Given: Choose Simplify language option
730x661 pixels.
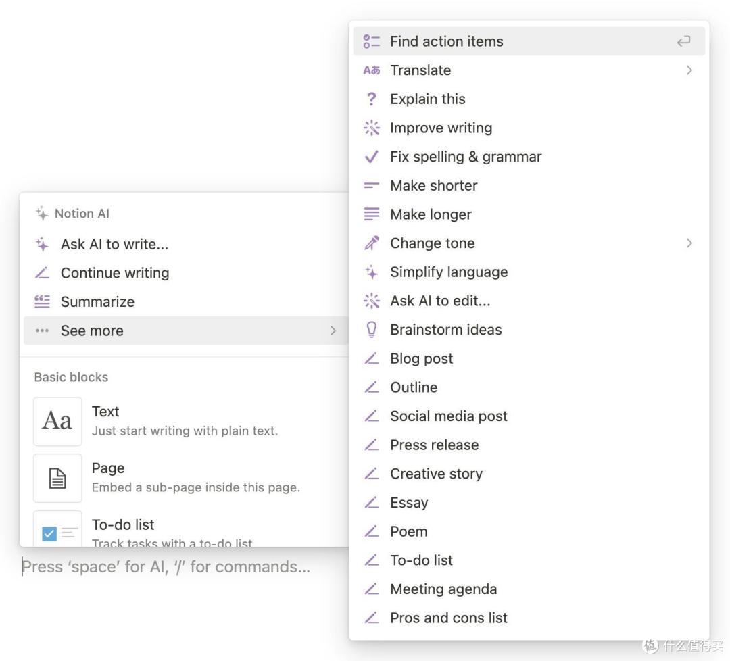Looking at the screenshot, I should [x=529, y=272].
